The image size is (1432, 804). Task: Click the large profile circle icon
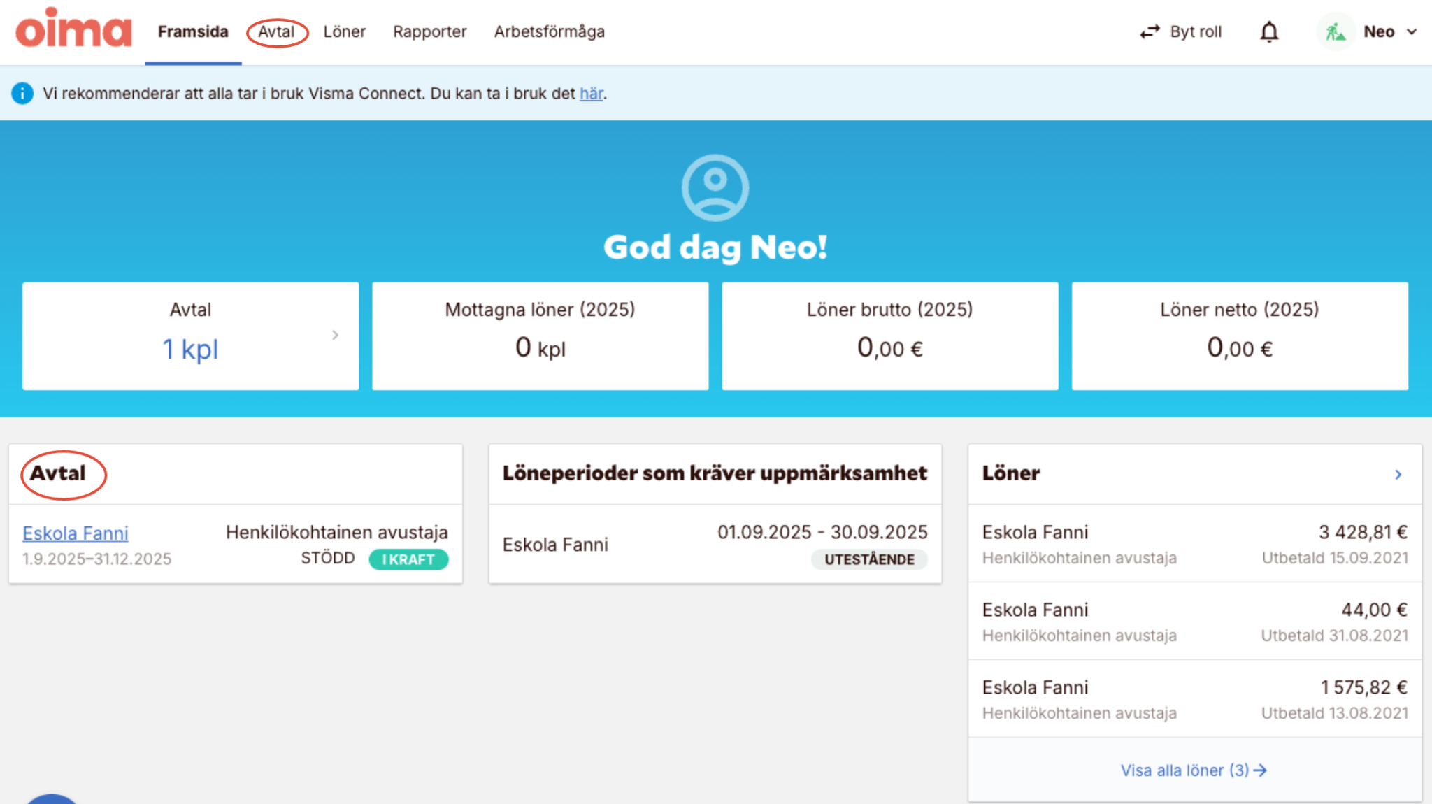(715, 187)
